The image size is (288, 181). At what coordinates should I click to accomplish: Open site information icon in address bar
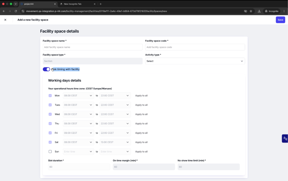(23, 11)
